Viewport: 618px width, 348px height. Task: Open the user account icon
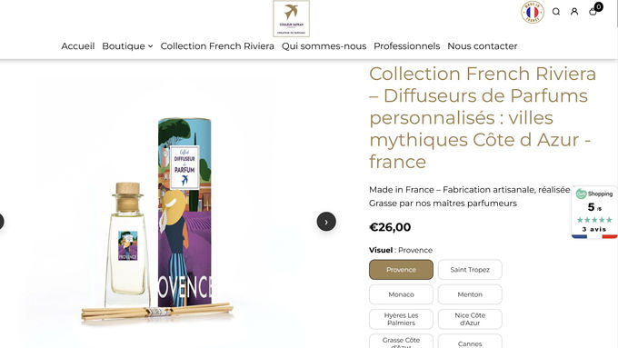[x=574, y=12]
